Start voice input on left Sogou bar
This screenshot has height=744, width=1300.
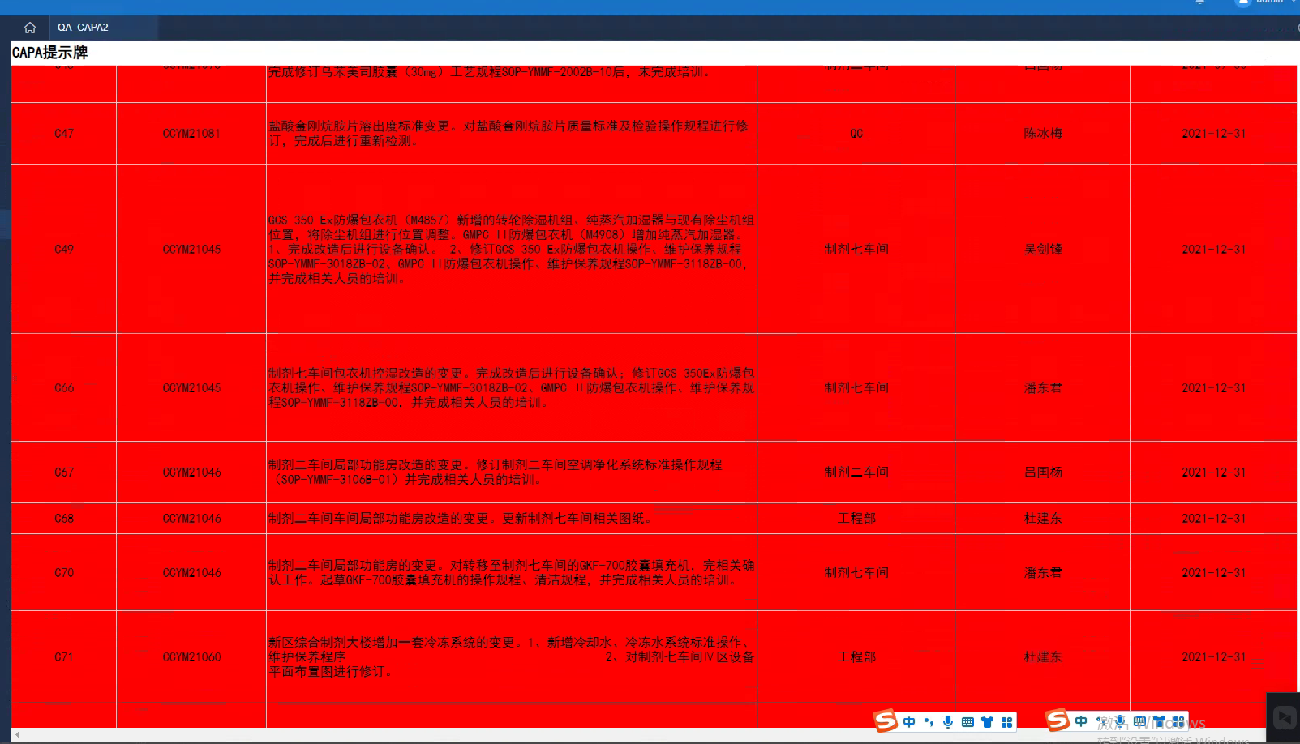click(948, 722)
